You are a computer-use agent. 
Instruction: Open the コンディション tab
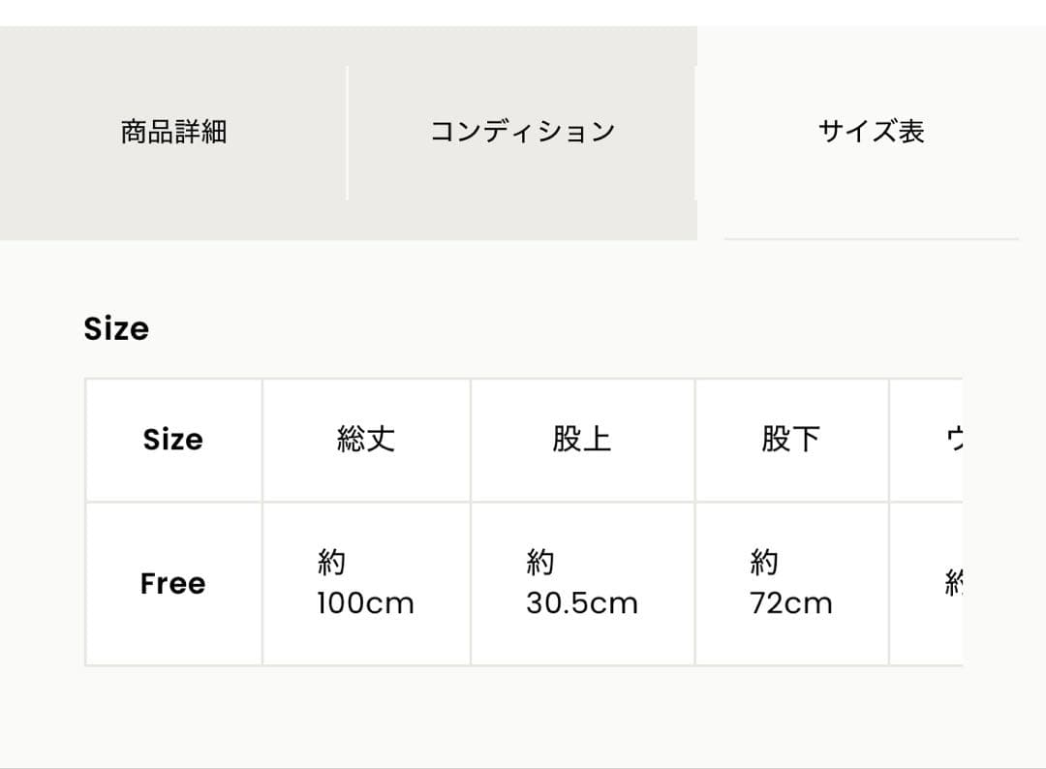coord(523,132)
